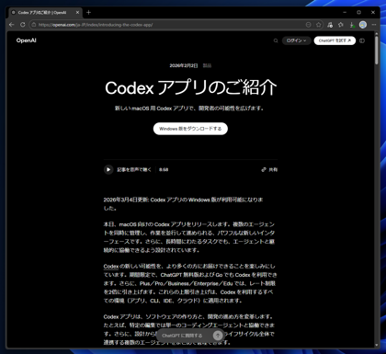Screen dimensions: 386x354
Task: Open the browser settings and more menu
Action: coord(374,25)
